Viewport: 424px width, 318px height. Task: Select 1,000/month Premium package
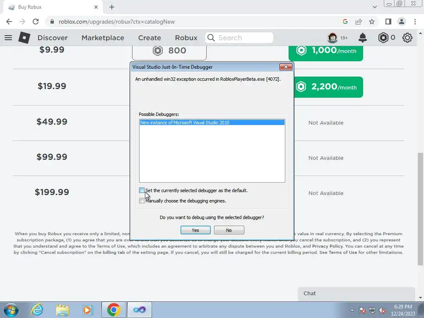(326, 53)
